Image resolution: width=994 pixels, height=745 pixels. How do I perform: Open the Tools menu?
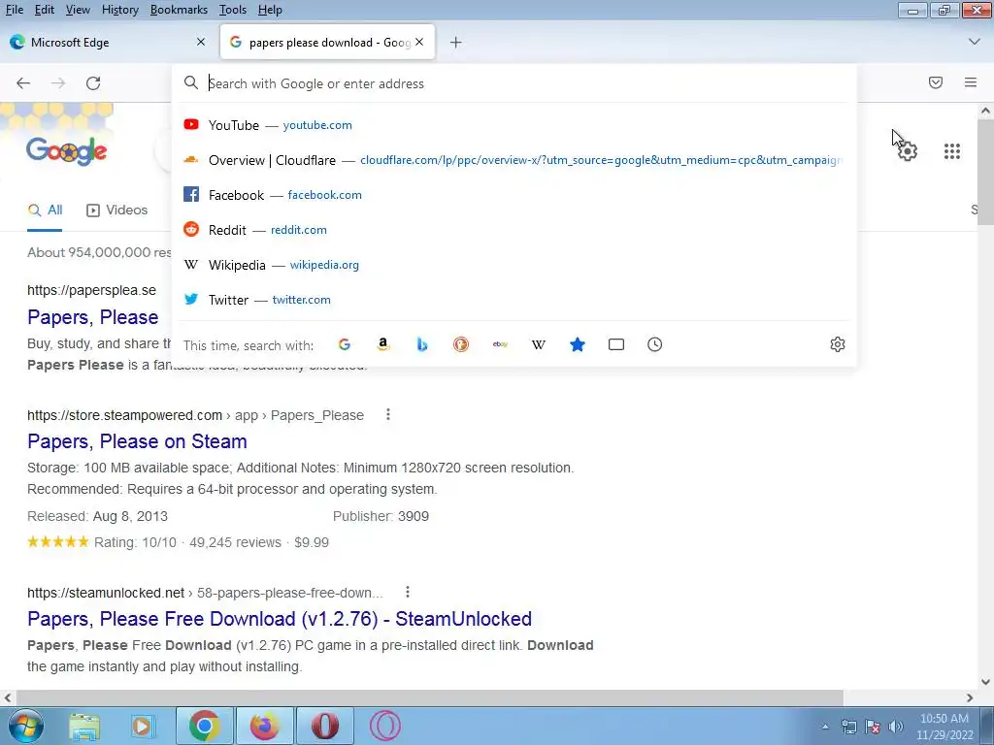pos(233,10)
